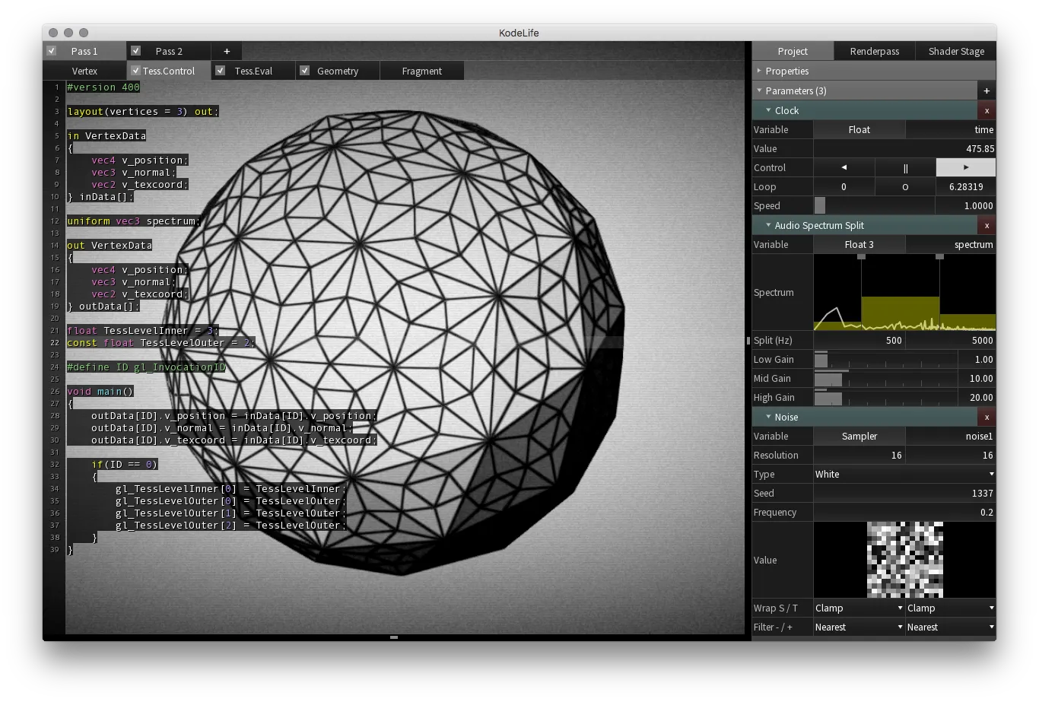Switch to the Fragment shader tab
The image size is (1039, 702).
point(421,70)
